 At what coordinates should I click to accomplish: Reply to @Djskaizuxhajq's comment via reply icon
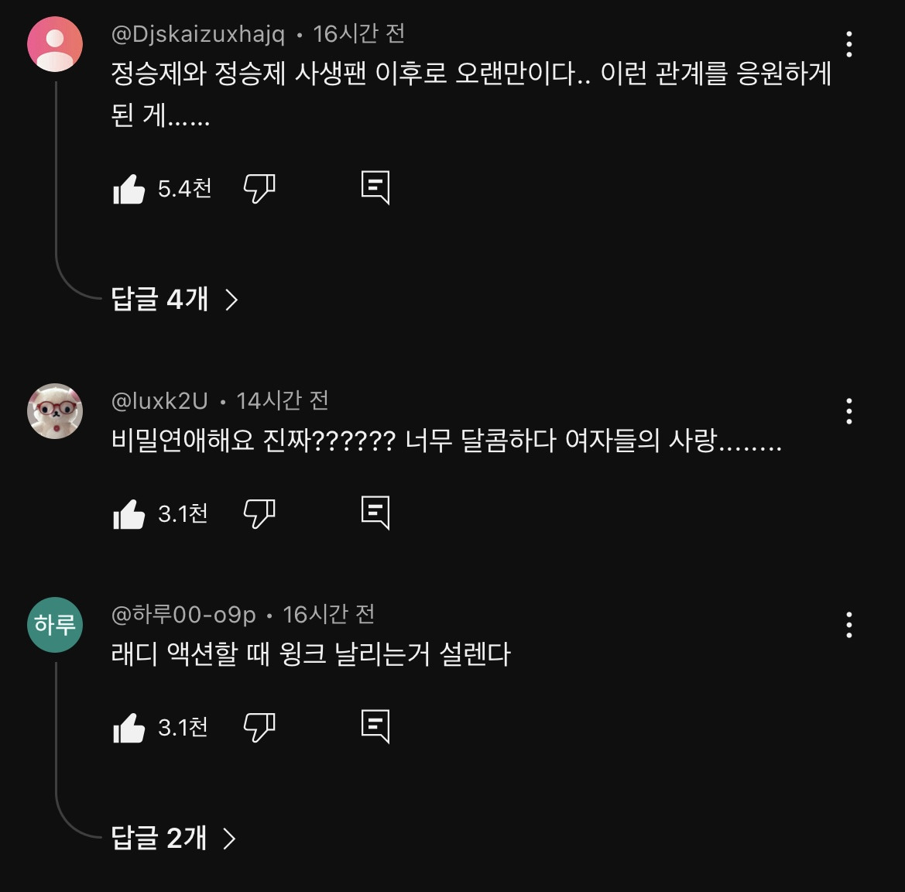tap(375, 187)
